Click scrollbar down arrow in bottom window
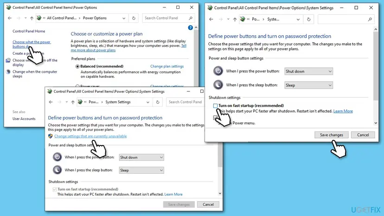This screenshot has width=384, height=216. coord(220,193)
